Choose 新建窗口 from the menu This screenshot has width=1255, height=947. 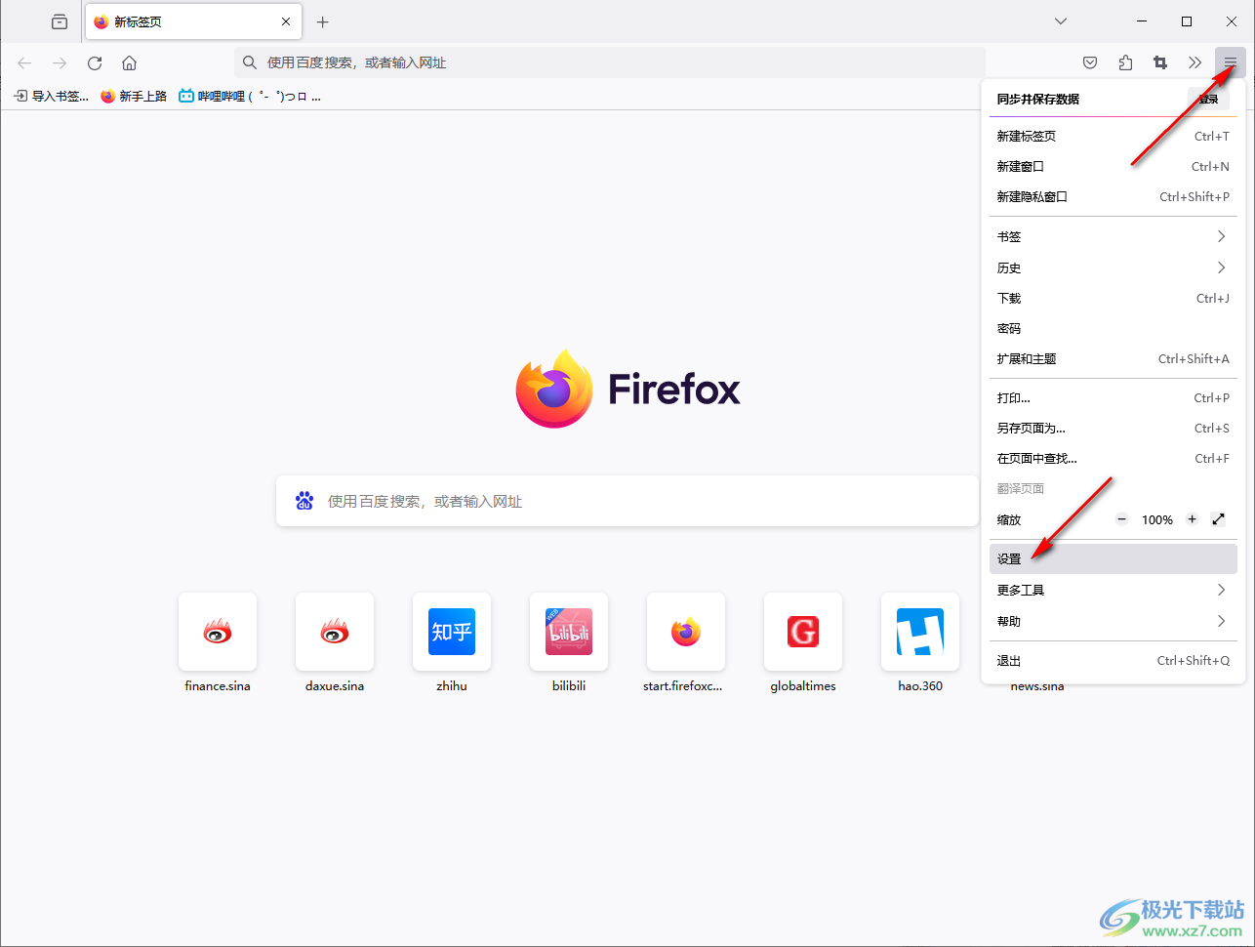tap(1113, 167)
